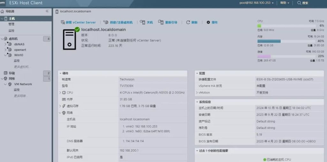
Task: Click the search magnifier icon
Action: coord(299,3)
